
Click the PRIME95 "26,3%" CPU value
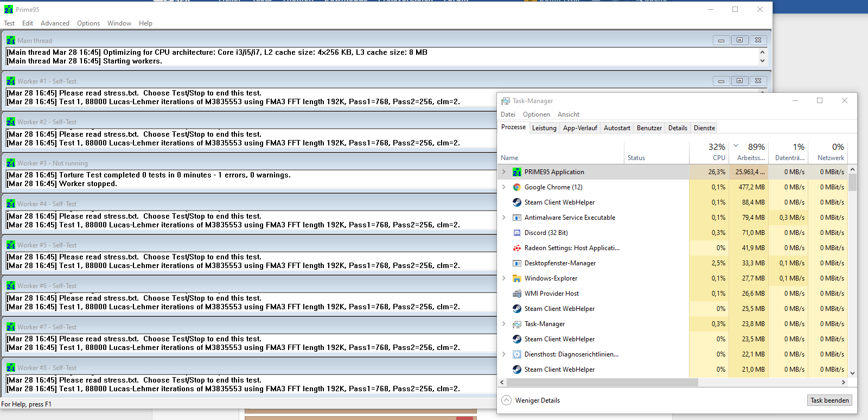(x=717, y=172)
